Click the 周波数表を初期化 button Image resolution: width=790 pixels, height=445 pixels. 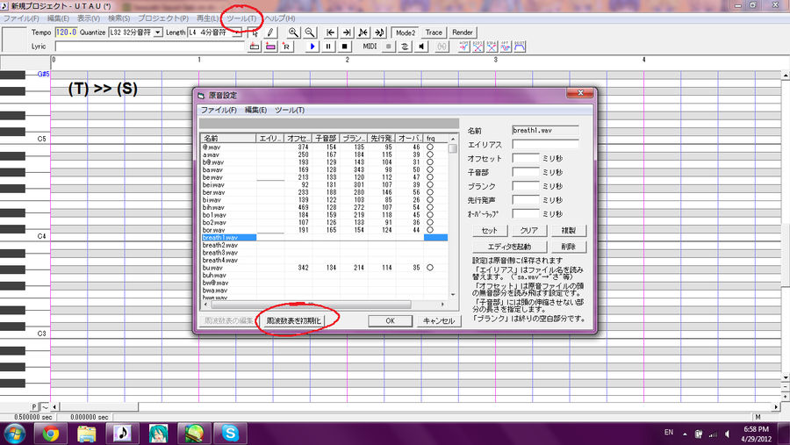point(293,320)
